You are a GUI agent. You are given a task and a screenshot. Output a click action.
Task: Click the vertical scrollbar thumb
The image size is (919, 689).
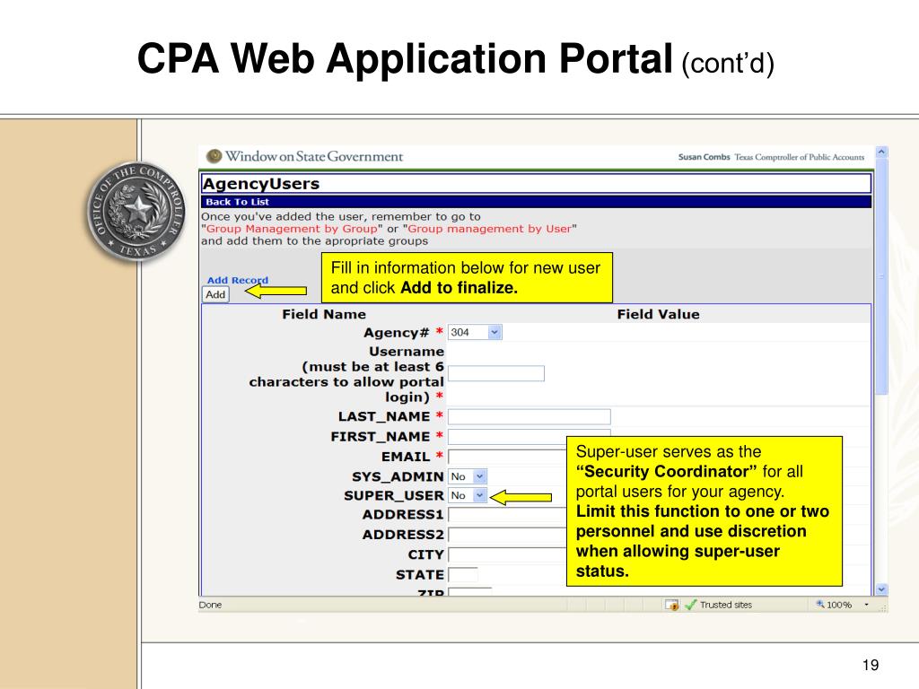pos(881,276)
